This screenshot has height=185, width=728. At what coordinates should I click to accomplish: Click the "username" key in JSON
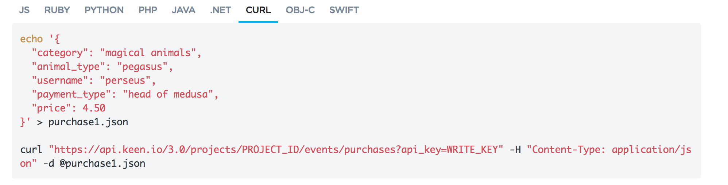click(60, 80)
